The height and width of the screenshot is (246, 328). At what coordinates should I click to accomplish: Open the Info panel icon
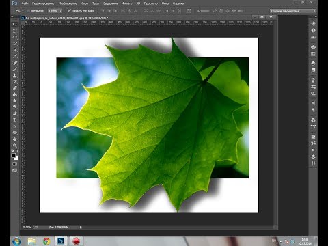point(314,30)
